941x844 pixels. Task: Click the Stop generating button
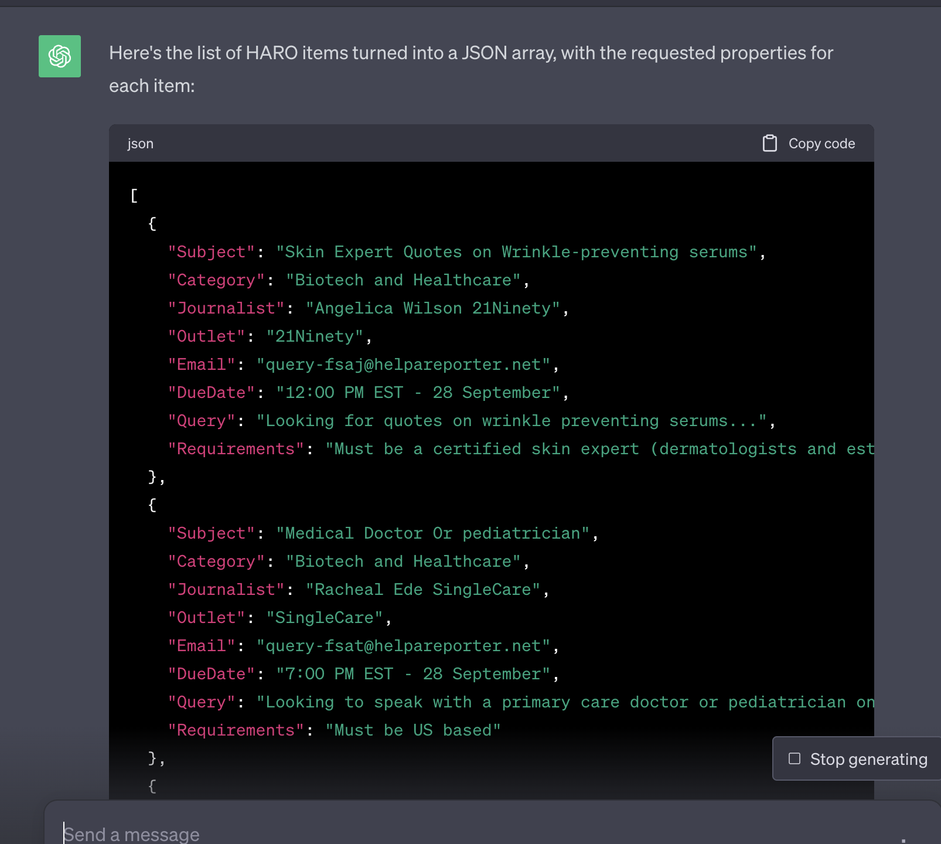[857, 759]
